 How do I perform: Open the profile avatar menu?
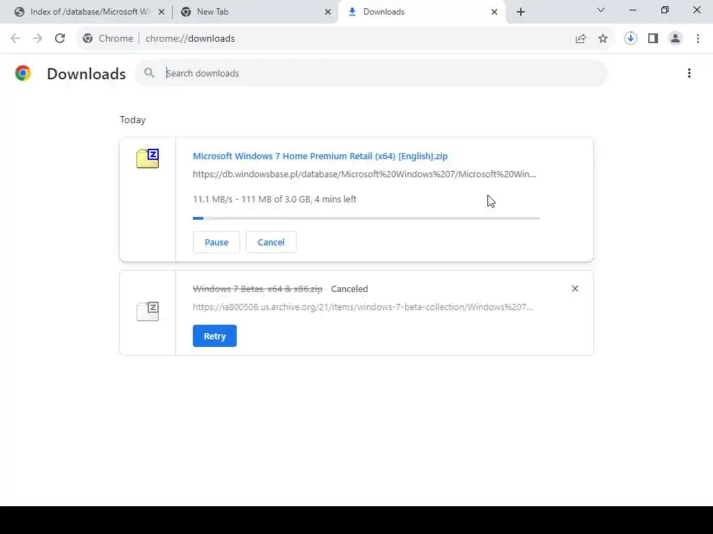click(675, 39)
